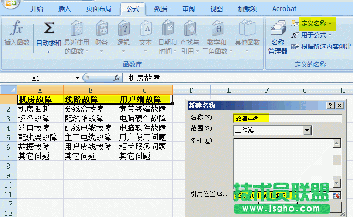Select cell 用户皮线故障
The image size is (353, 217).
pos(90,147)
